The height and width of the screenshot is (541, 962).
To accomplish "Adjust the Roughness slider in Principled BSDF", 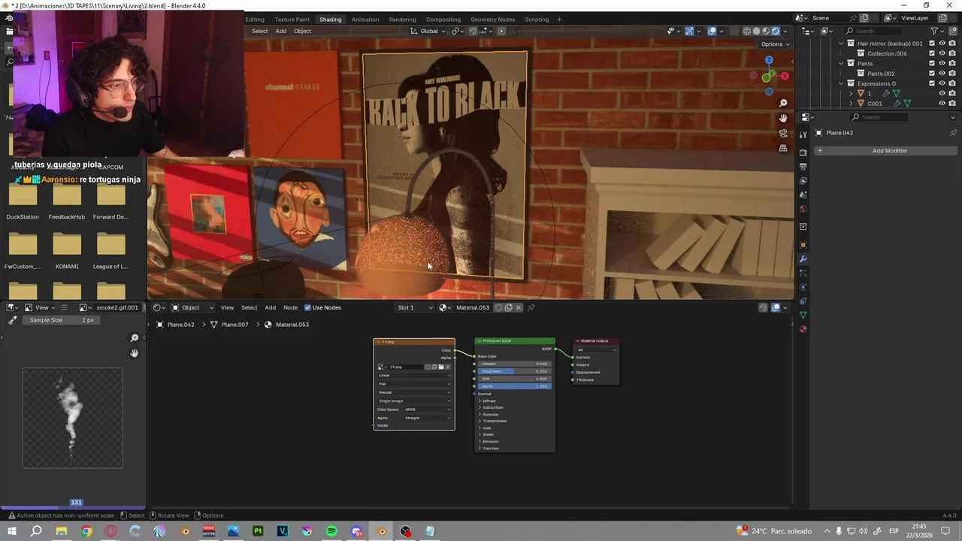I will point(515,371).
